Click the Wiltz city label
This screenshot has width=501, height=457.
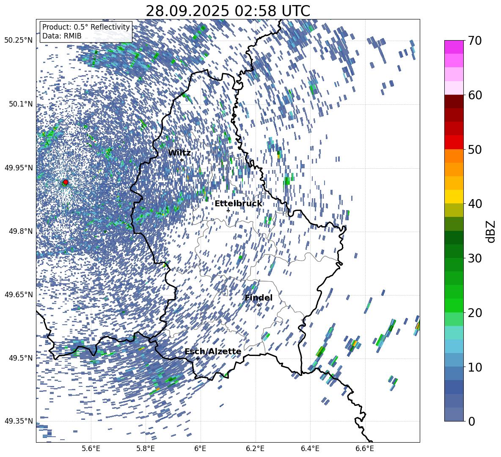click(179, 153)
